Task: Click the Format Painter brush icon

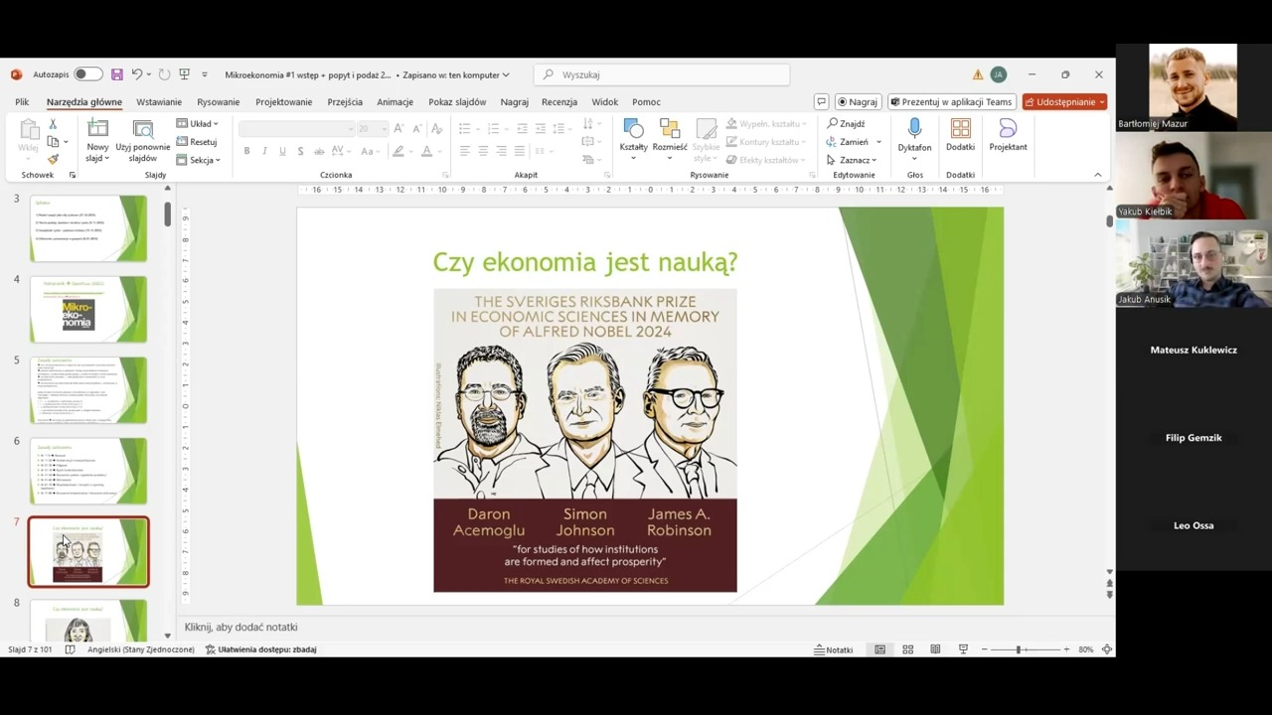Action: click(x=53, y=159)
